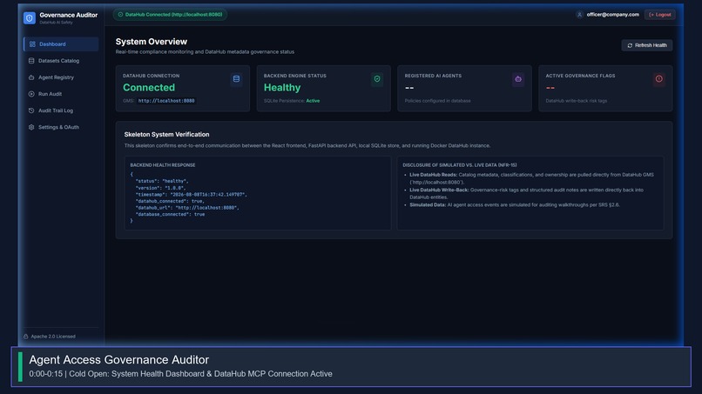Click the Governance Auditor shield logo
The image size is (702, 394).
click(x=30, y=18)
